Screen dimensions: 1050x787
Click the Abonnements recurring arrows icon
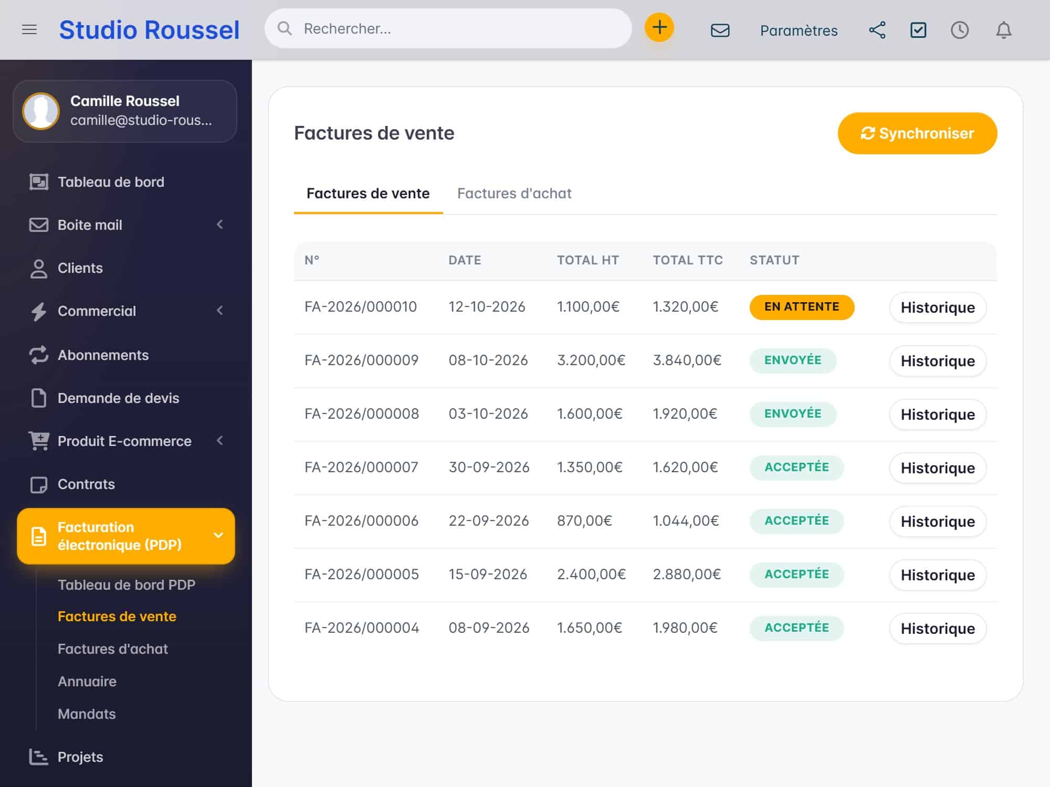tap(39, 355)
